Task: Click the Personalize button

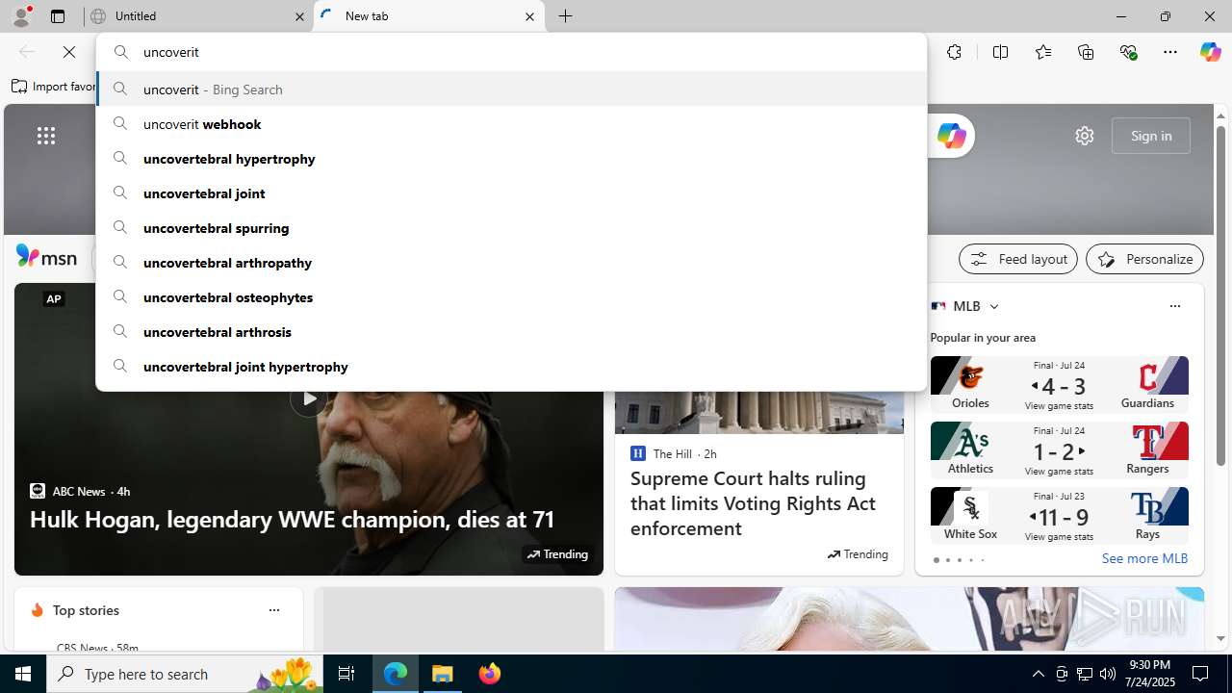Action: (x=1144, y=259)
